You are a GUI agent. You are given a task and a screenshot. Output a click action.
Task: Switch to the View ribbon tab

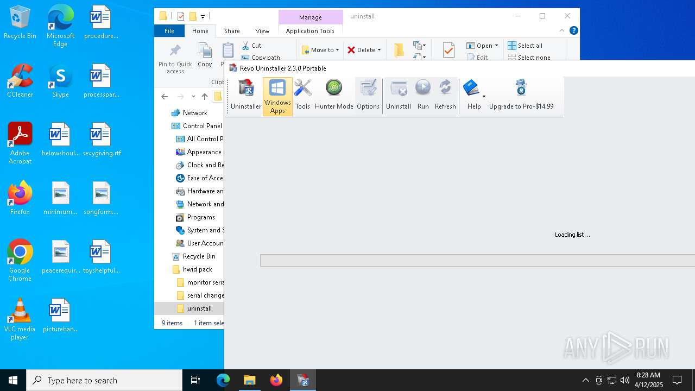pyautogui.click(x=262, y=31)
